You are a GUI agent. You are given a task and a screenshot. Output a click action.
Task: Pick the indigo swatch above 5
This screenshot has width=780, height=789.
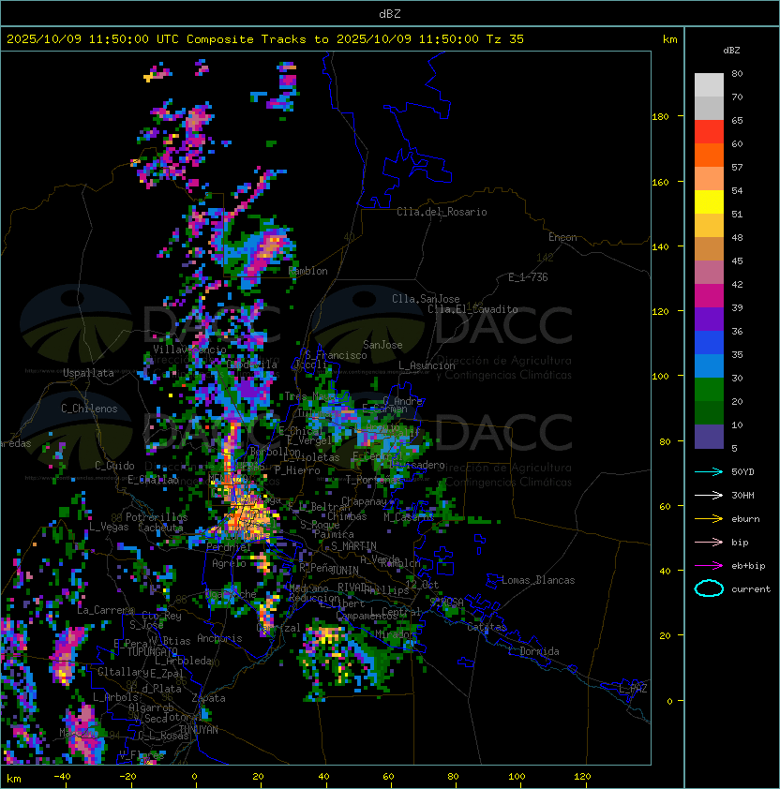click(x=709, y=437)
